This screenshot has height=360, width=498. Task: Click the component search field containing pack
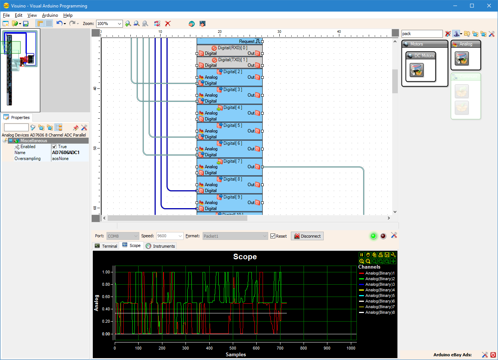pos(422,34)
